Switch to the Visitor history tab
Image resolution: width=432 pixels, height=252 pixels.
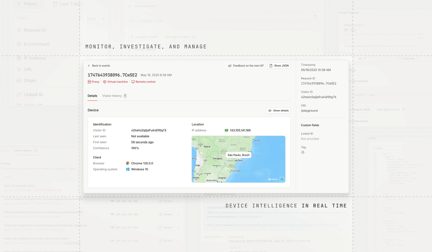click(113, 96)
